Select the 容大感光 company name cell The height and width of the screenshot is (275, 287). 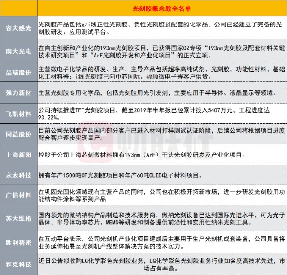pyautogui.click(x=18, y=28)
